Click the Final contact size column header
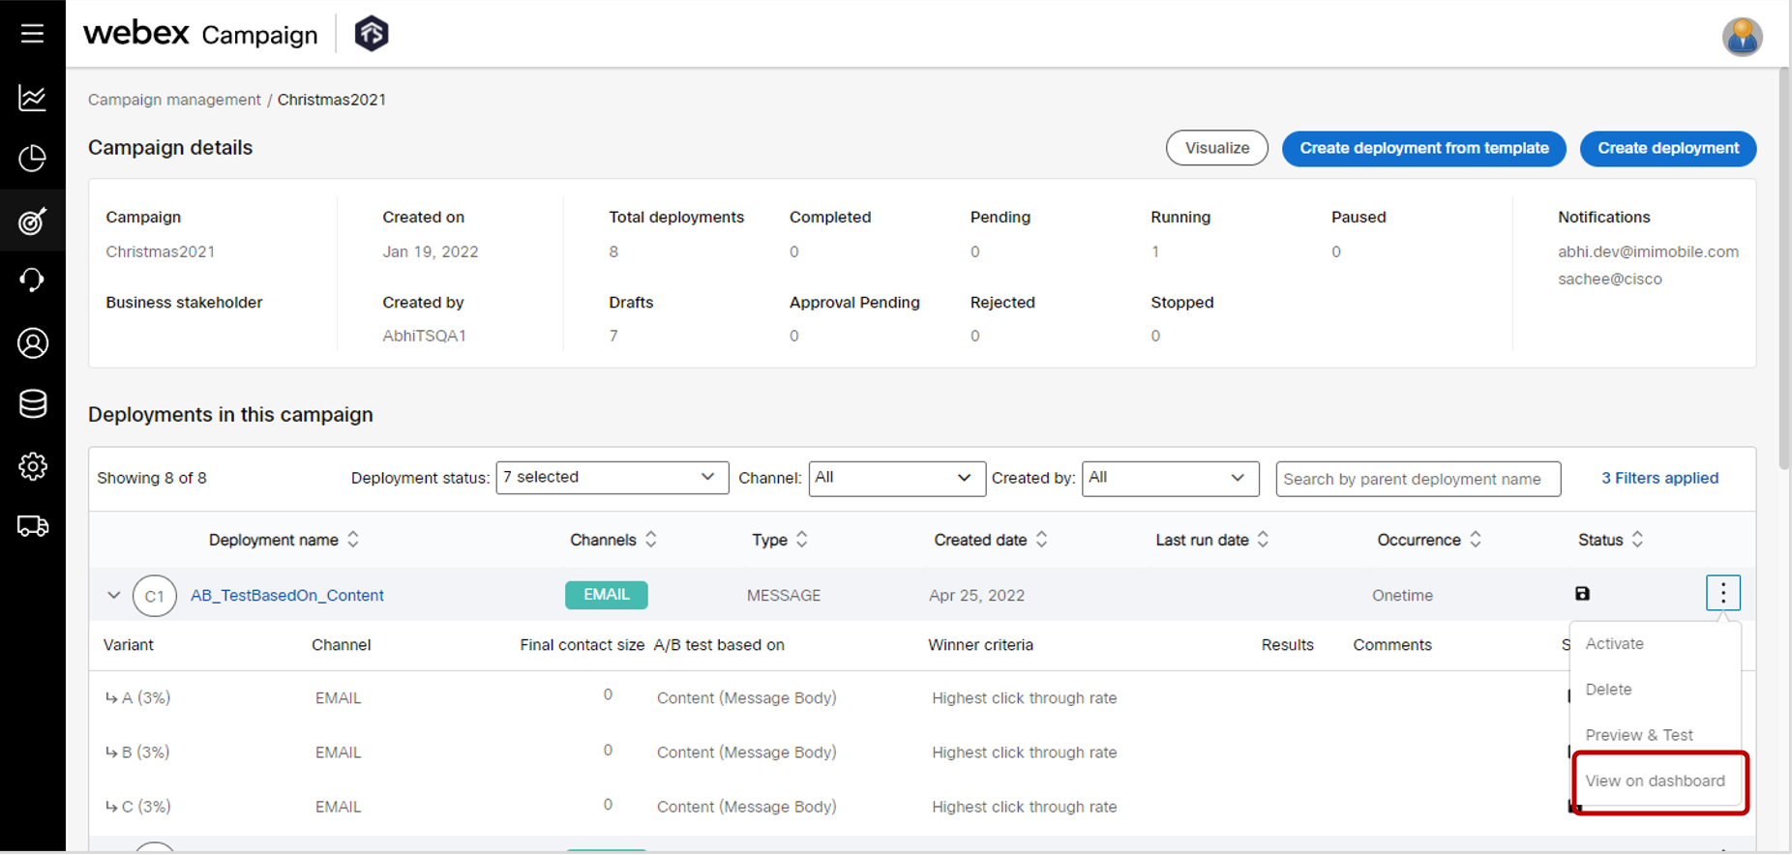The height and width of the screenshot is (855, 1792). pos(582,645)
